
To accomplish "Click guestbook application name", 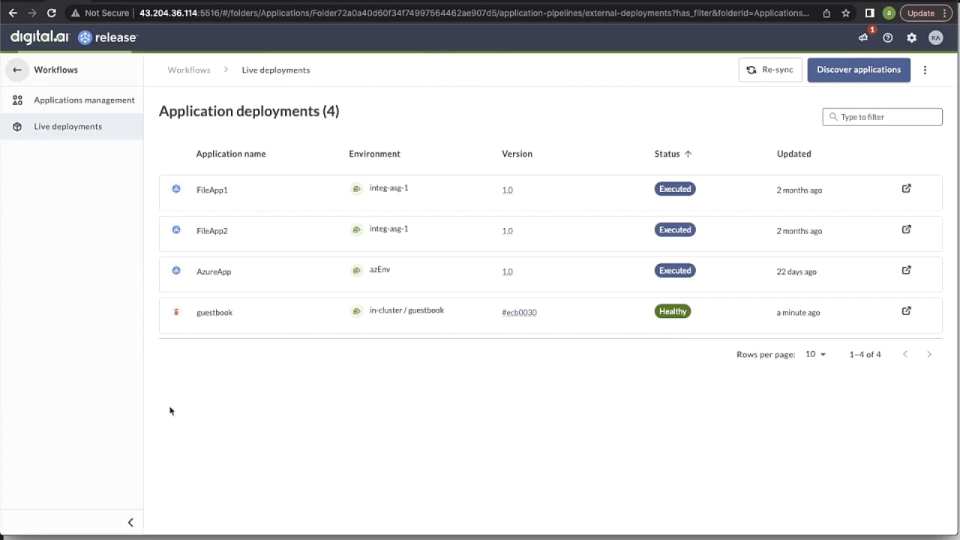I will [x=214, y=312].
